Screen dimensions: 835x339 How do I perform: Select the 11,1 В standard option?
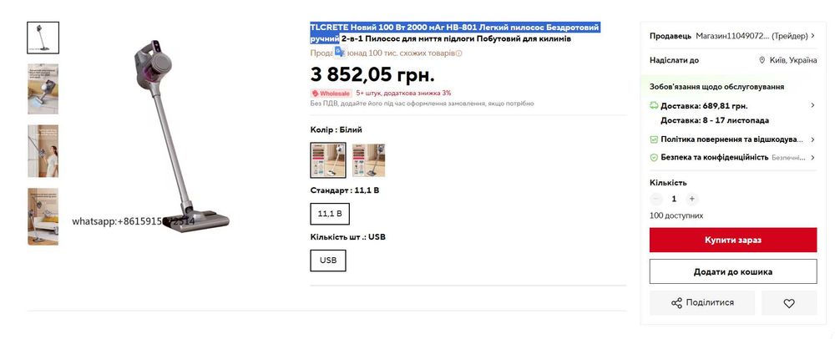pyautogui.click(x=330, y=214)
